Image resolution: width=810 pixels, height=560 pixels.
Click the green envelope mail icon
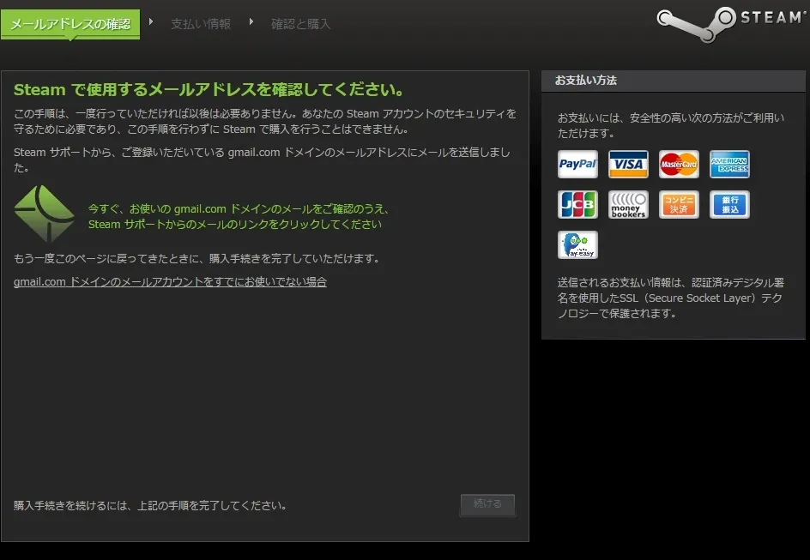tap(45, 214)
